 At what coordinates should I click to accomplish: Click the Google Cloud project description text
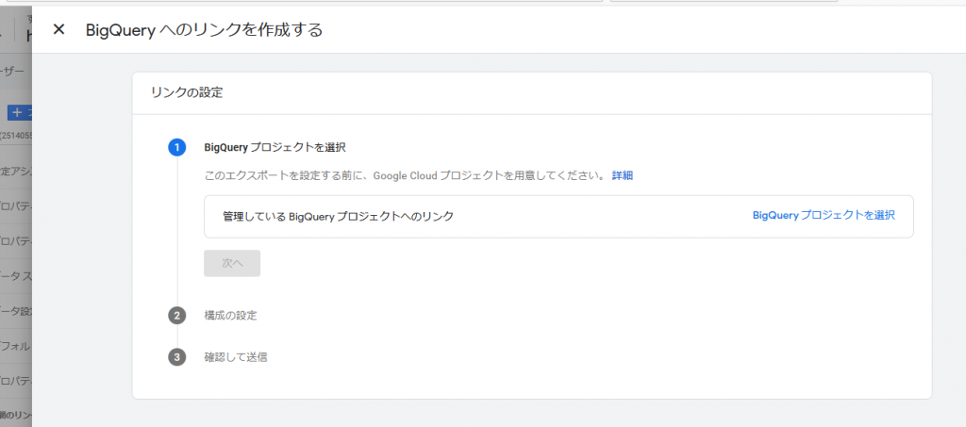405,176
